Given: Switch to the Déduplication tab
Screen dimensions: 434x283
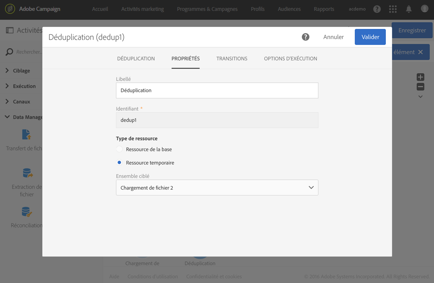Looking at the screenshot, I should tap(136, 59).
